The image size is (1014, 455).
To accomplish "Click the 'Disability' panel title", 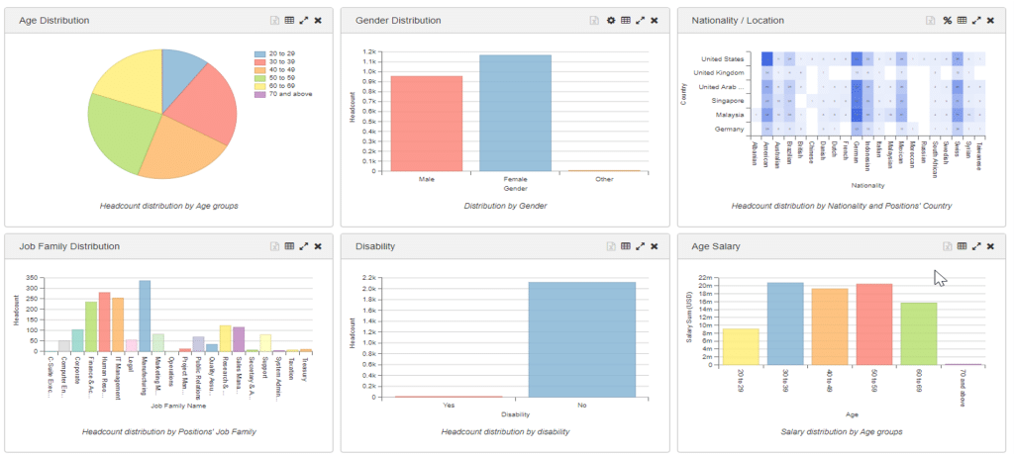I will point(375,246).
